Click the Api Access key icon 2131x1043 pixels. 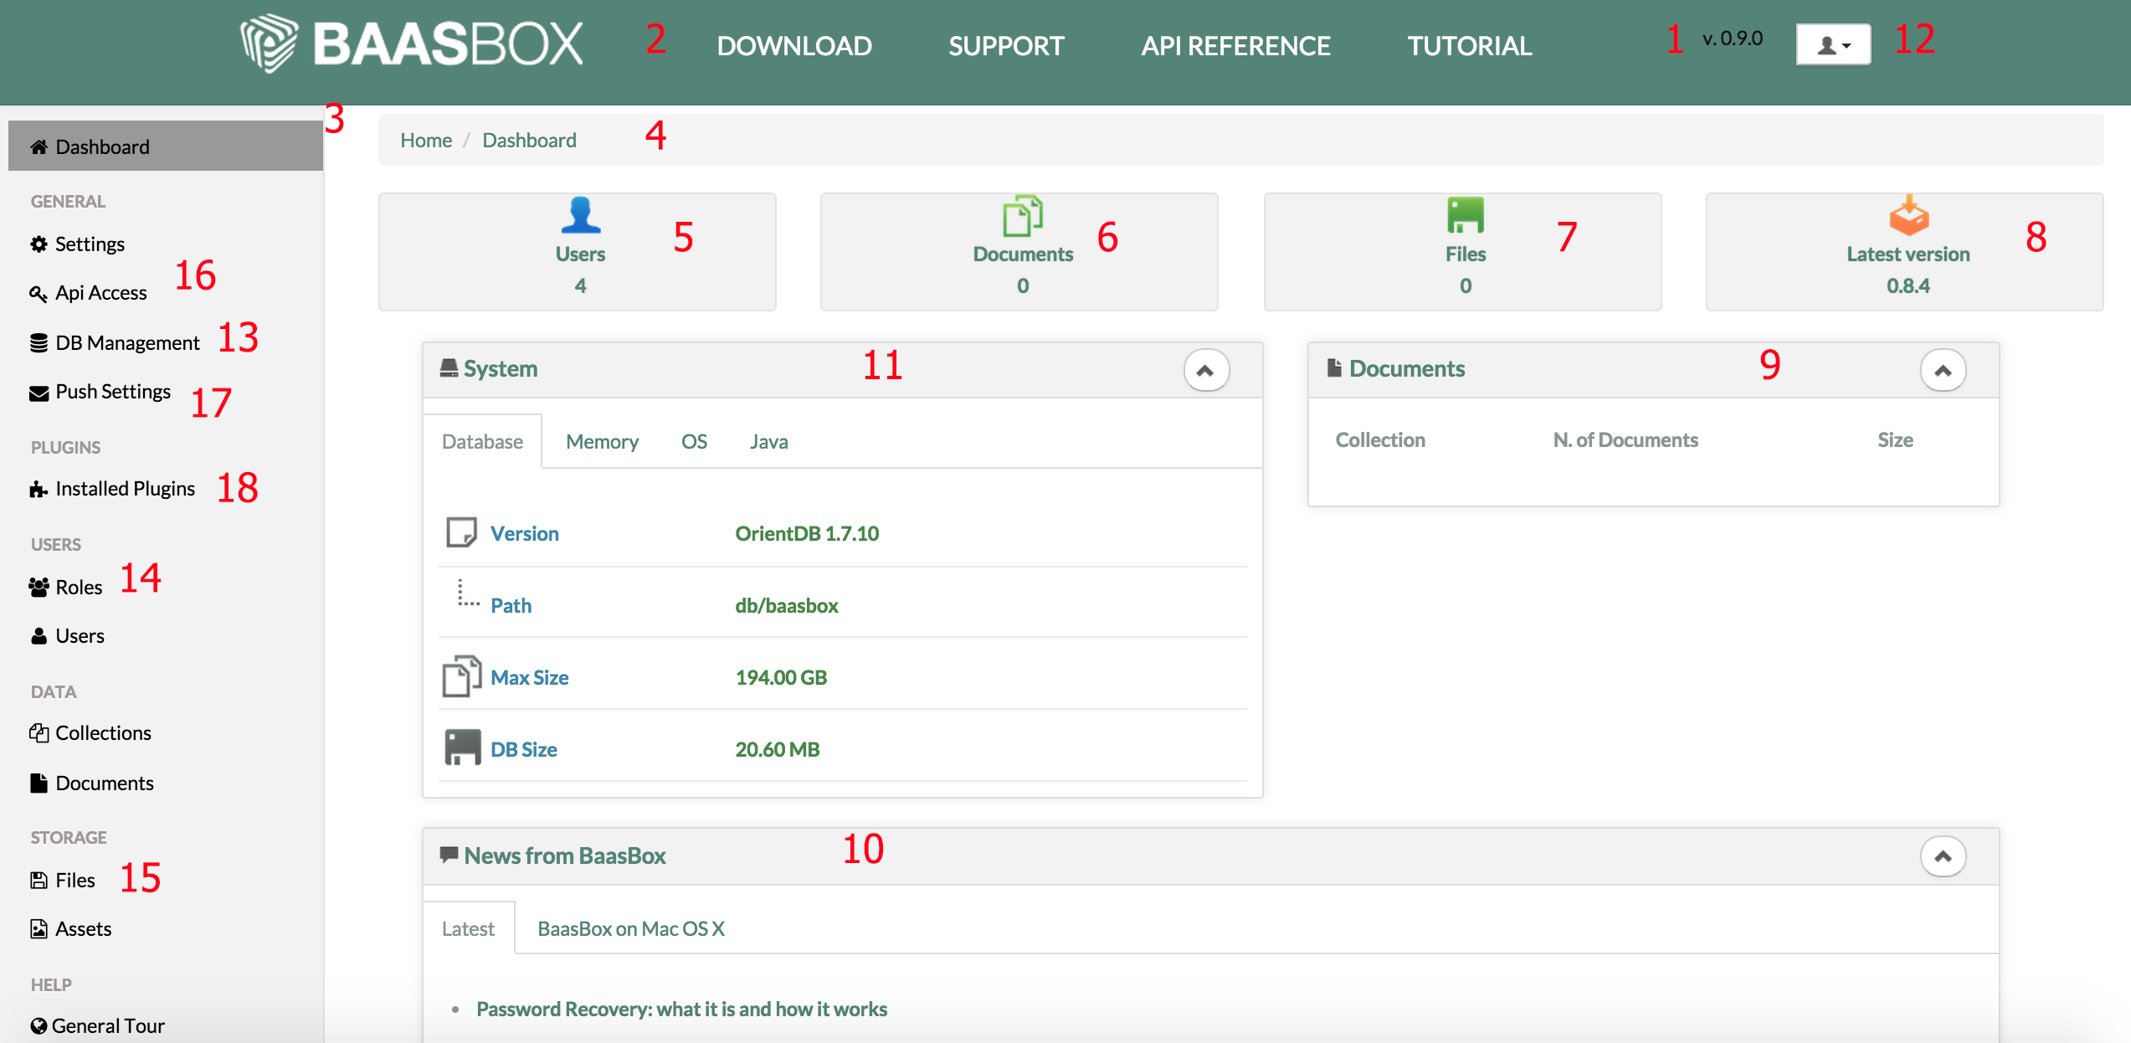(39, 294)
